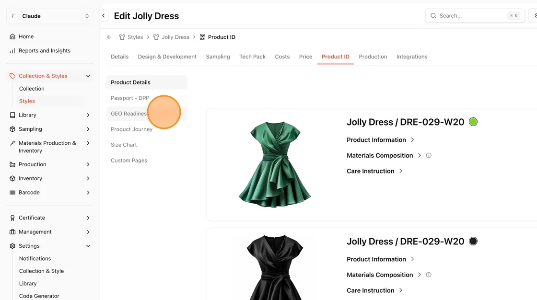The width and height of the screenshot is (537, 300).
Task: Click the Inventory box icon
Action: (x=12, y=178)
